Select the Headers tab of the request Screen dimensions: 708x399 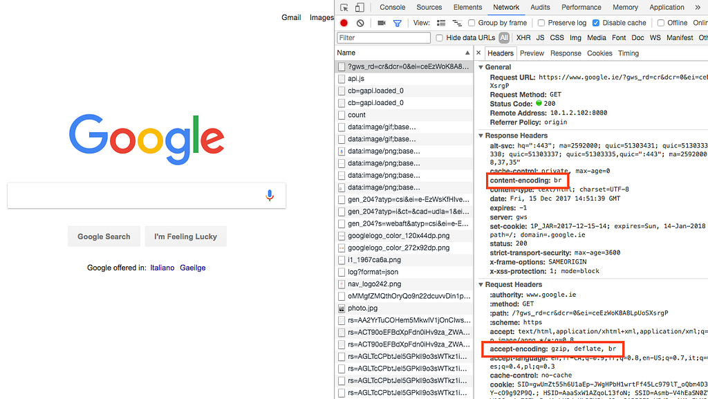501,53
